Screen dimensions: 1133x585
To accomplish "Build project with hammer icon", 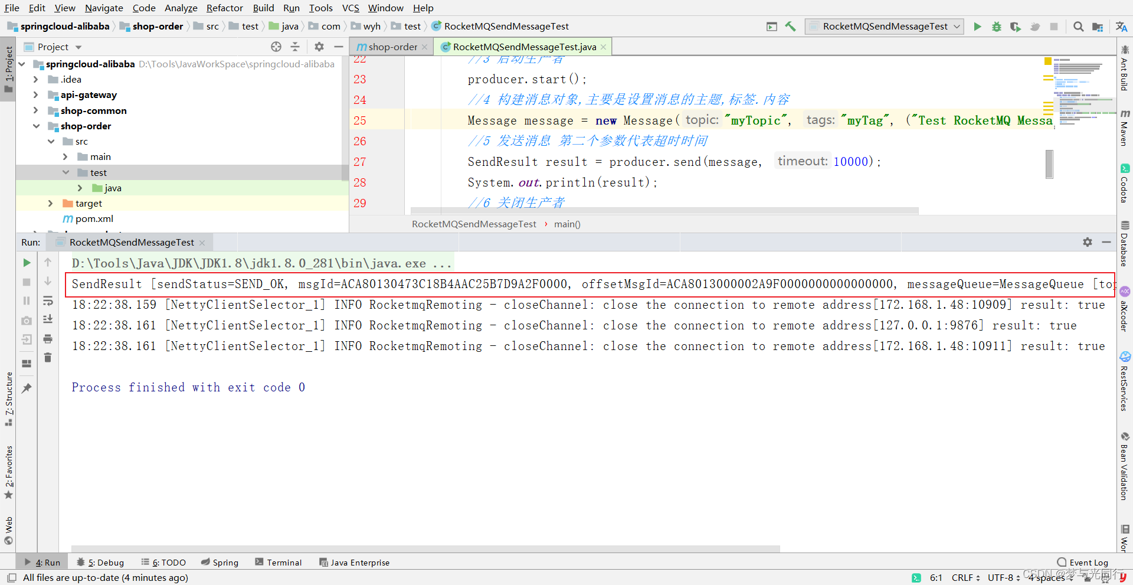I will [791, 27].
